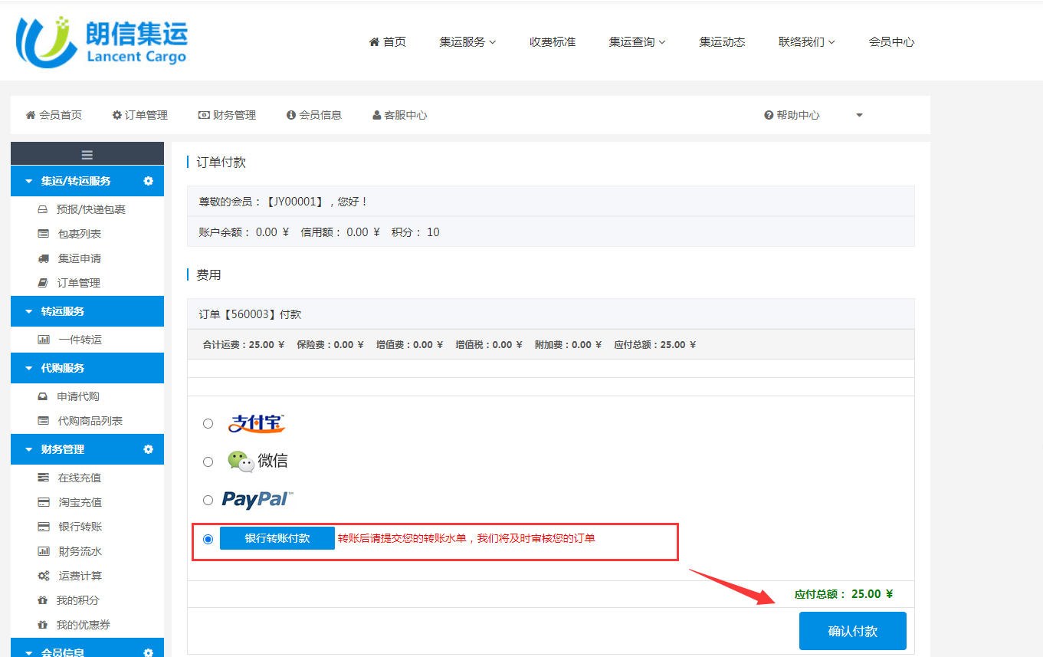Open the 集运申请 sidebar link
1043x657 pixels.
80,258
